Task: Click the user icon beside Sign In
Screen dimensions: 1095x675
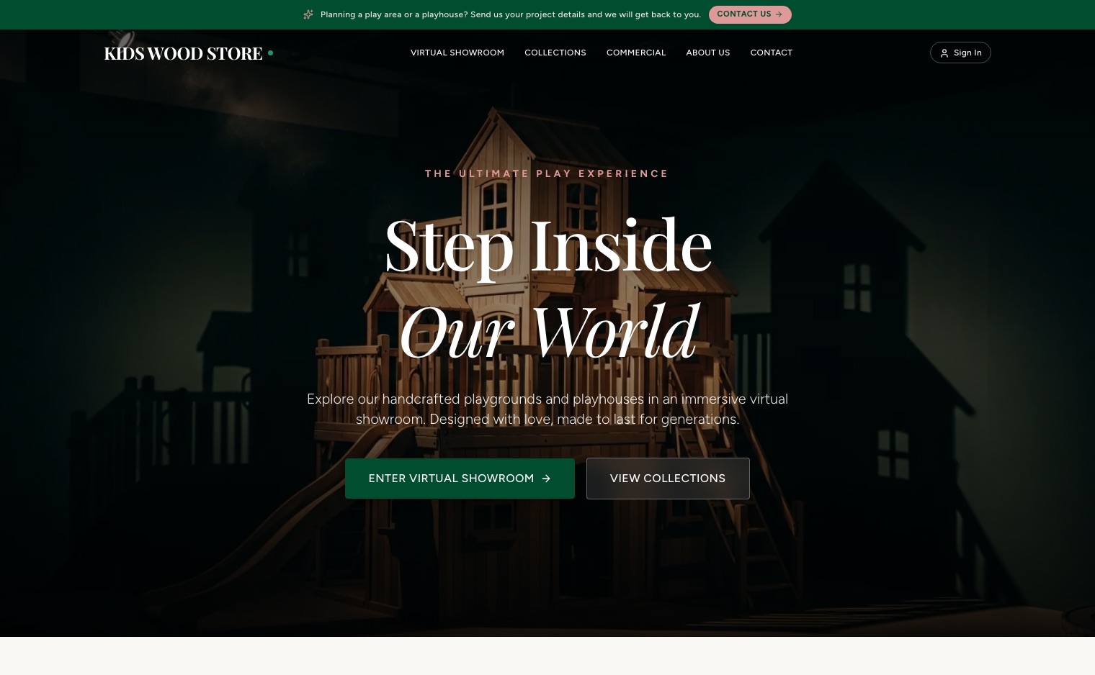Action: pos(944,53)
